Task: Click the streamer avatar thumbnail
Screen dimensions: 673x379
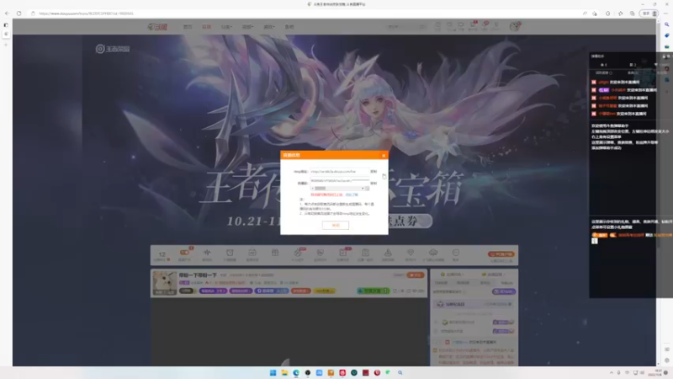Action: coord(164,283)
